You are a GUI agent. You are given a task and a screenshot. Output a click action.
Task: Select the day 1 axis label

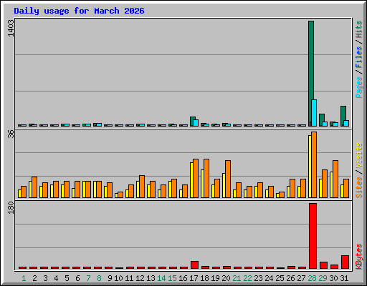tap(24, 278)
